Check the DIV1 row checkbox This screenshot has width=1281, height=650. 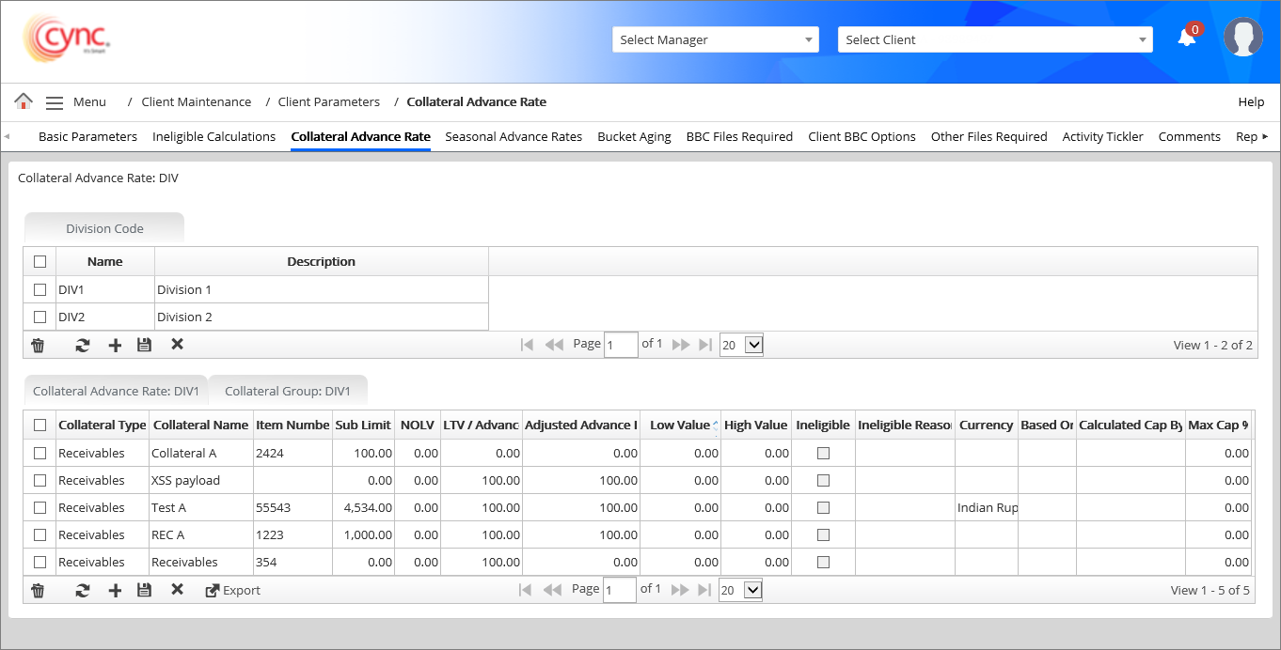click(x=40, y=289)
